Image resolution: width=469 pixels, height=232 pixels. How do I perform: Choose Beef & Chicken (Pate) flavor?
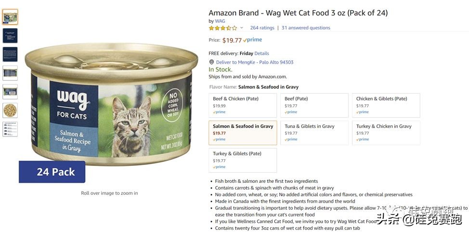coord(243,105)
